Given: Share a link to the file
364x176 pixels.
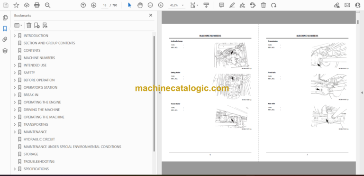Looking at the screenshot, I should [x=337, y=5].
